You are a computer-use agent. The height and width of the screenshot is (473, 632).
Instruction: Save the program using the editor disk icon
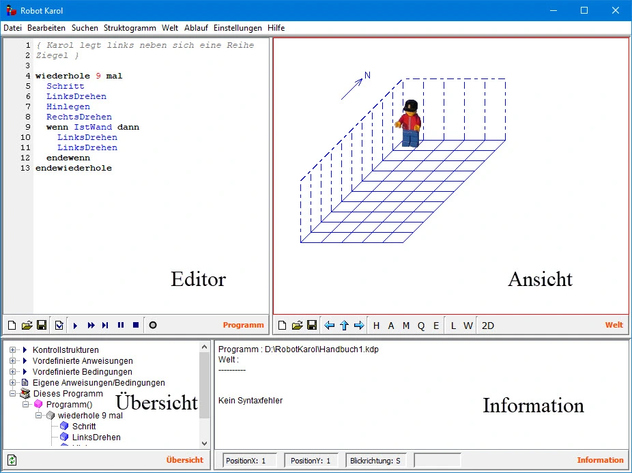click(x=42, y=326)
